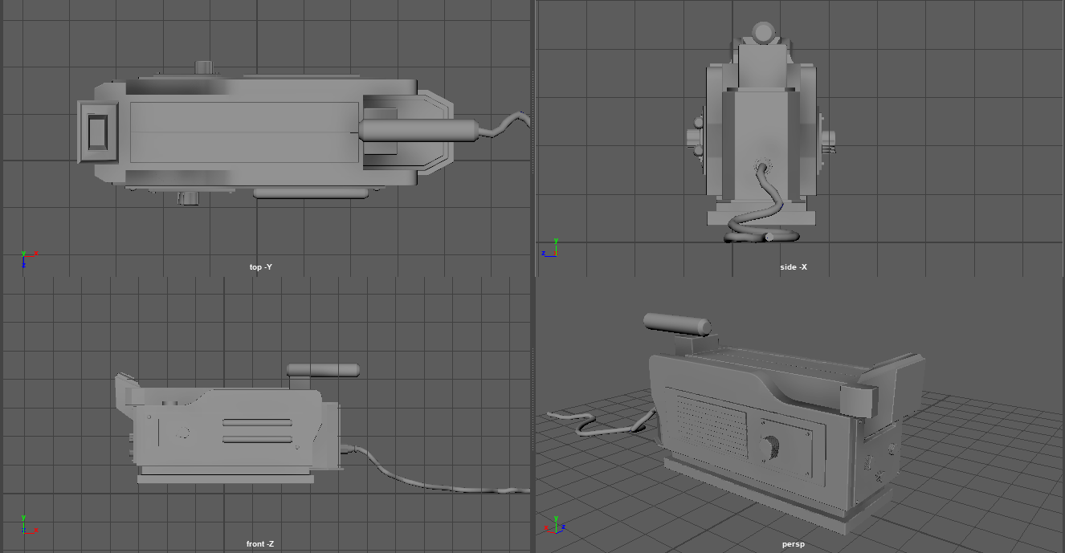Select the rectangular switch in the top view
The image size is (1065, 553).
coord(97,132)
